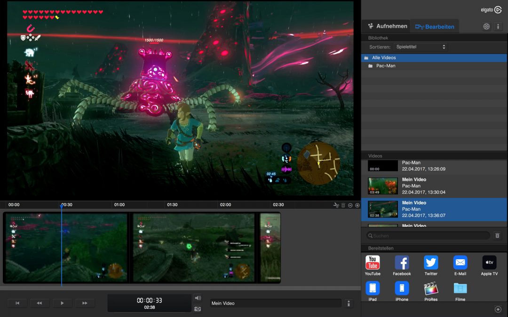508x317 pixels.
Task: Click the blue playhead marker on the timeline
Action: tap(62, 206)
